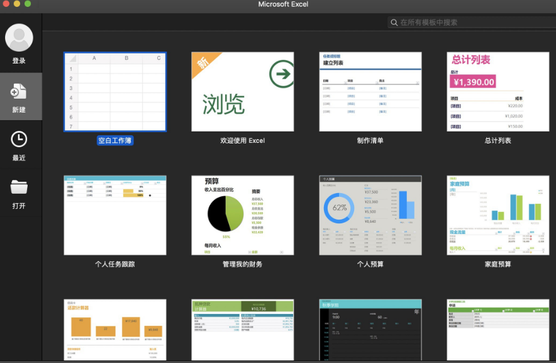Click the 空白工作簿 label text
The image size is (556, 363).
(x=115, y=141)
